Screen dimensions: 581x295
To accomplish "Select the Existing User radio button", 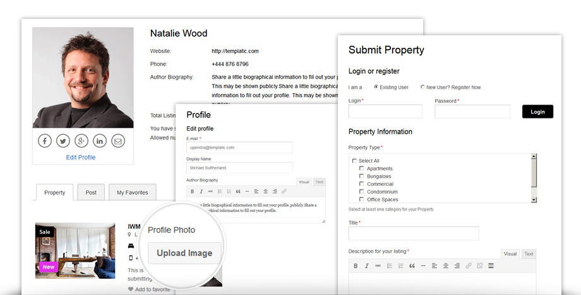I will pyautogui.click(x=376, y=87).
